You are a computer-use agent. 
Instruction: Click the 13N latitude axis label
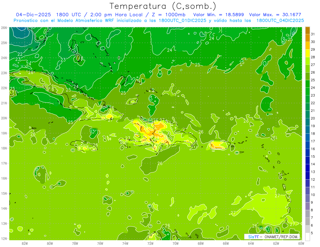coord(4,224)
